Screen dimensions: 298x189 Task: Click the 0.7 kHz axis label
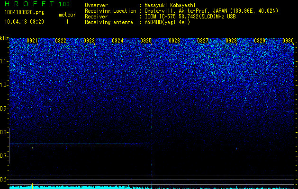click(4, 156)
